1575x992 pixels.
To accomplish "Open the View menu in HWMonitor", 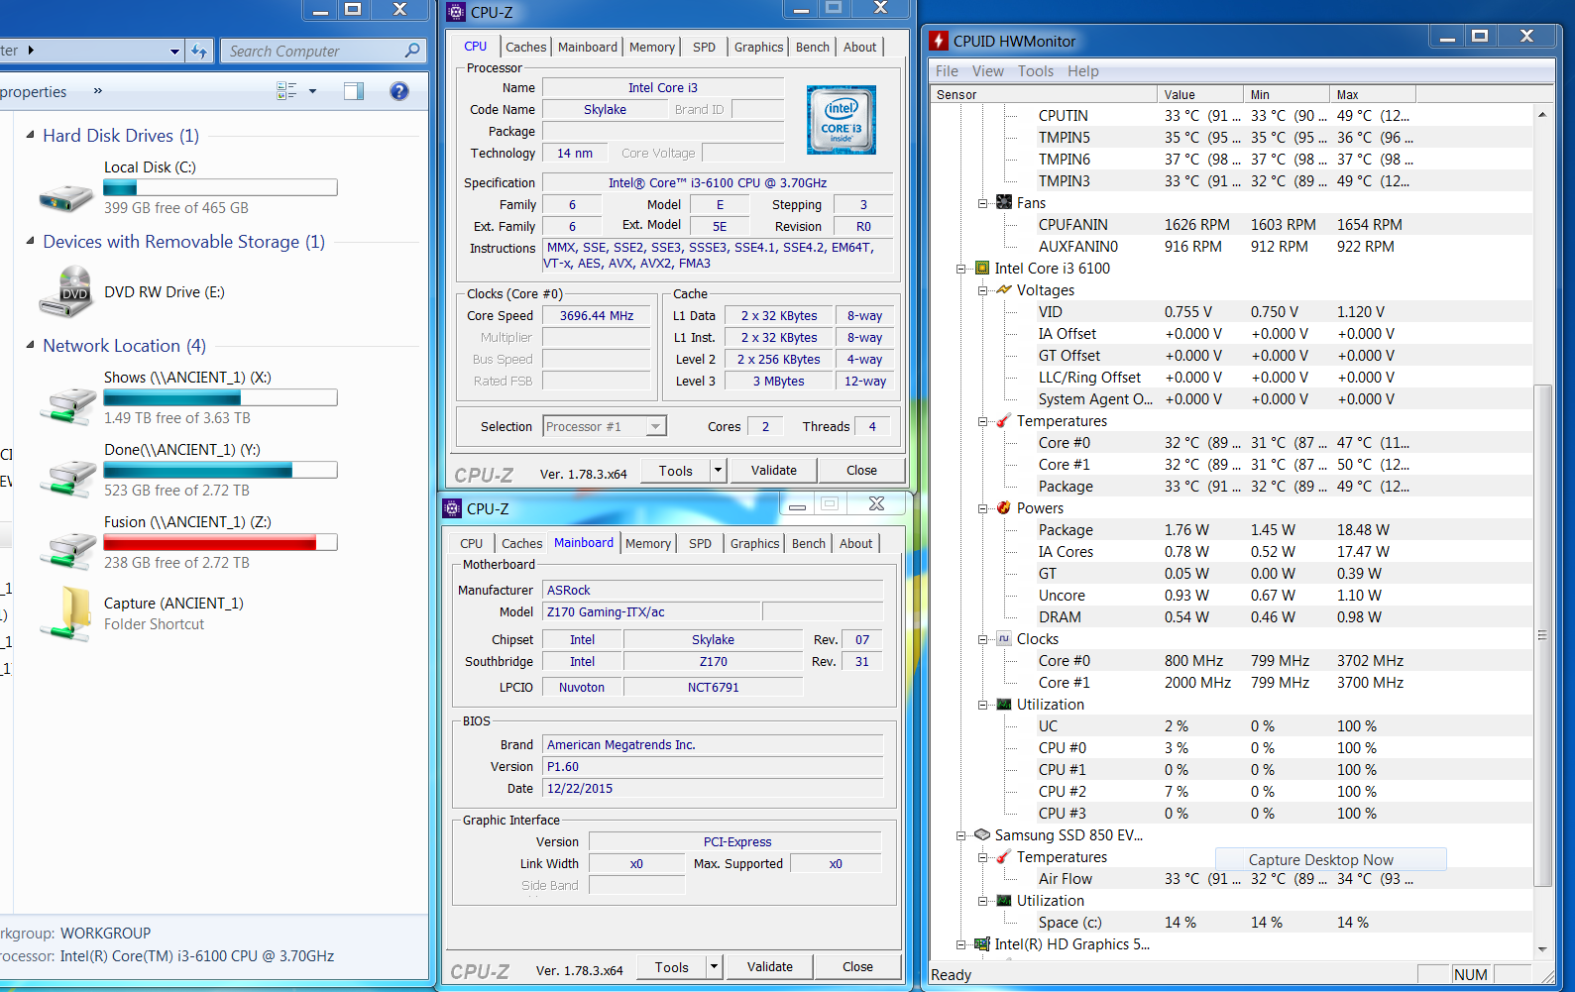I will tap(988, 71).
